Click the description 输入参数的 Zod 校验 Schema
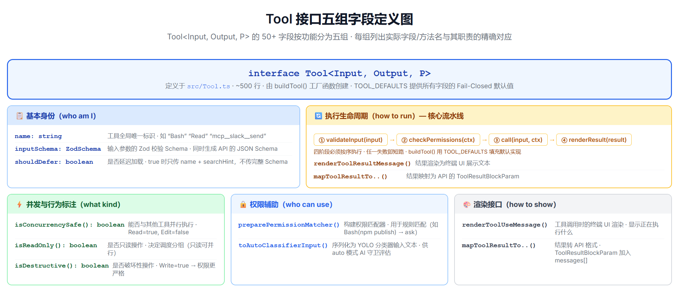The image size is (677, 298). point(192,149)
